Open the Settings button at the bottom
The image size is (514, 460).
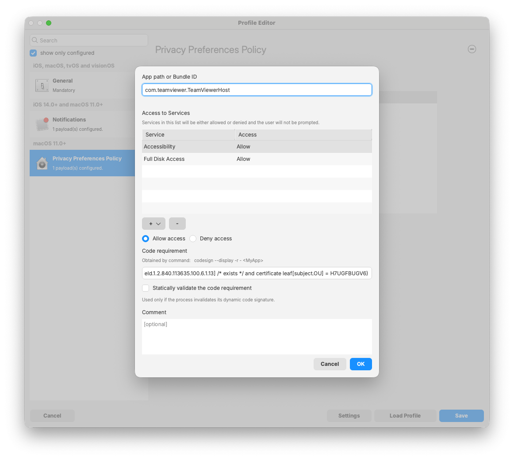tap(349, 416)
